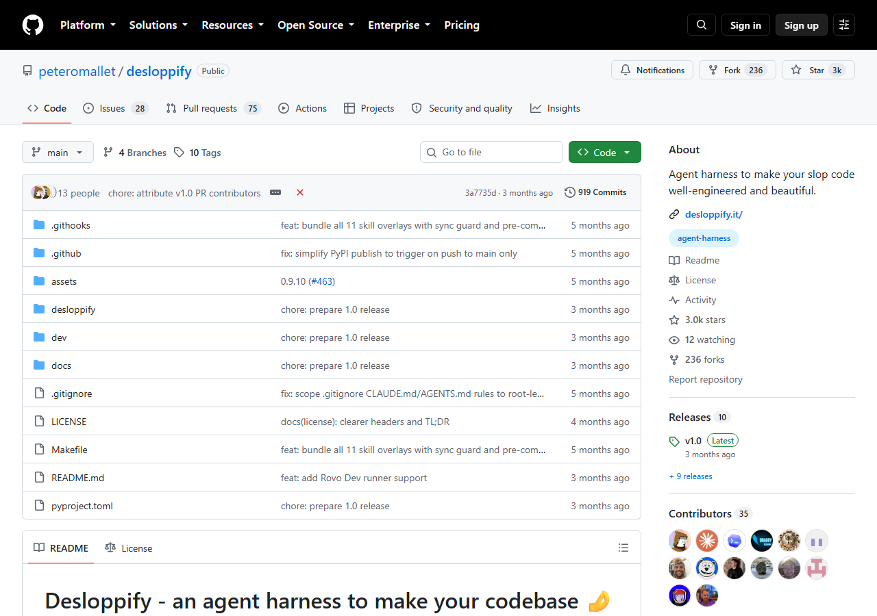Click the Notifications button

pos(652,70)
